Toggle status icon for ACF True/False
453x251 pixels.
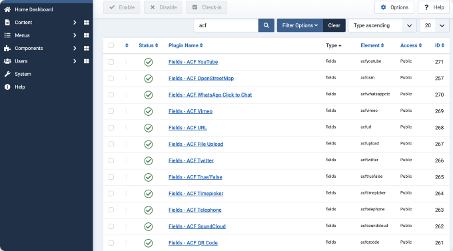tap(149, 177)
